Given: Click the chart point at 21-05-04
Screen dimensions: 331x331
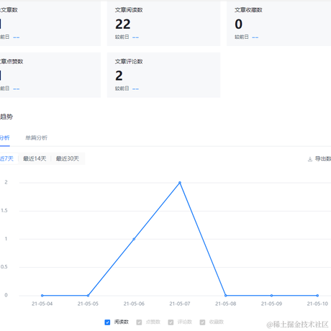Looking at the screenshot, I should pos(42,296).
